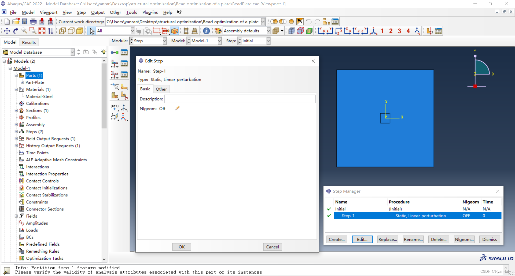Screen dimensions: 515x276
Task: Click Cancel in the Edit Step dialog
Action: [x=273, y=247]
